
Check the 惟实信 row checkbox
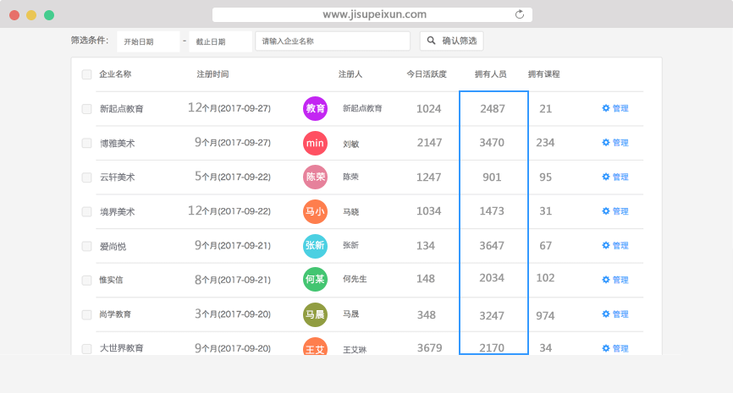tap(86, 280)
